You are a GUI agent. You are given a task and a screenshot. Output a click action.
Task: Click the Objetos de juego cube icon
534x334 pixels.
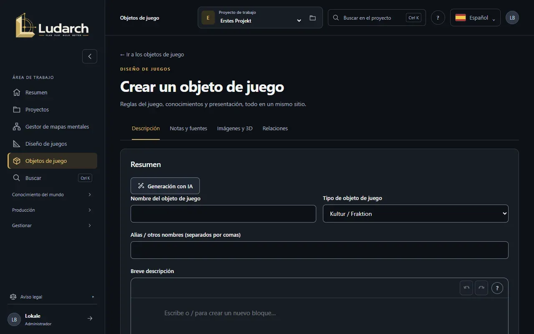click(x=17, y=161)
